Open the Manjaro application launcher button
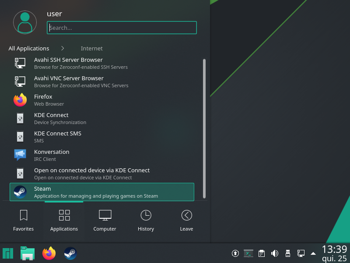Viewport: 350px width, 263px height. pos(8,253)
